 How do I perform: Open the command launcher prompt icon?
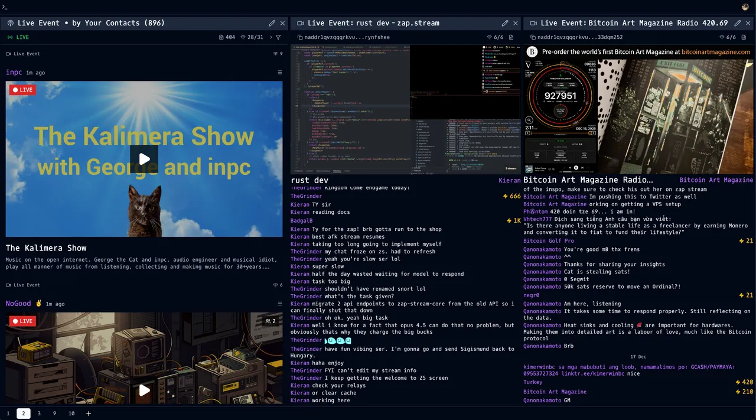[5, 6]
